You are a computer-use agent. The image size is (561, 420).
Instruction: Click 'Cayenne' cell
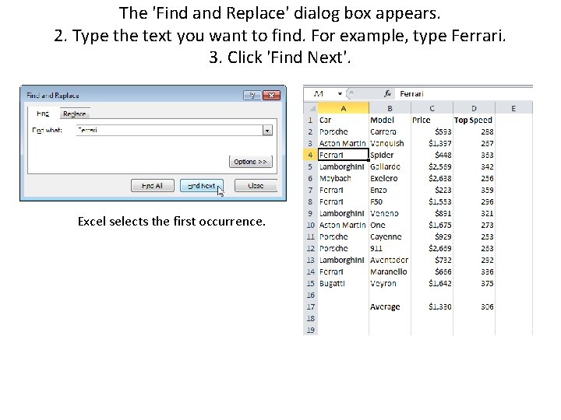pyautogui.click(x=390, y=236)
